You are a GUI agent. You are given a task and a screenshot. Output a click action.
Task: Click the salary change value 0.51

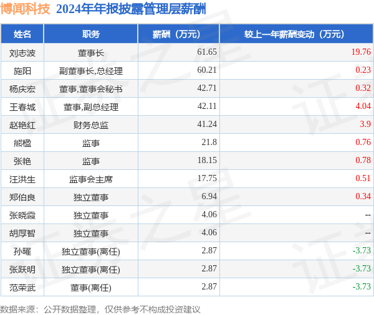(x=363, y=179)
